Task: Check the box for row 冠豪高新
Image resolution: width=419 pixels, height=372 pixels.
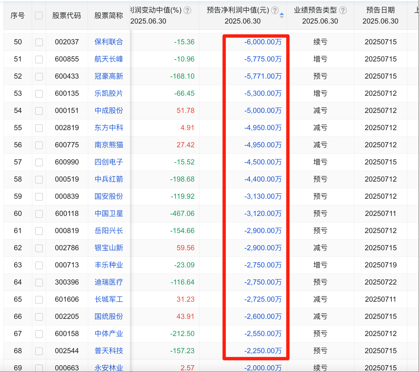Action: tap(39, 76)
